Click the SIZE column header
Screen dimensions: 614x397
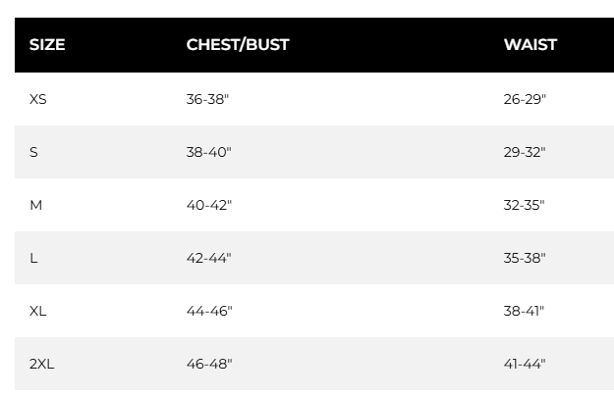click(47, 45)
